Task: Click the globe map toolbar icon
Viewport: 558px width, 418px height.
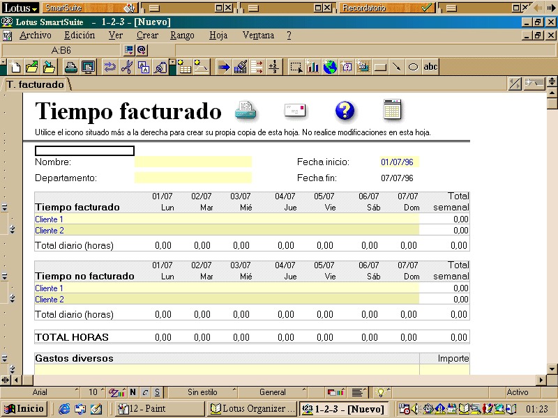Action: pos(330,67)
